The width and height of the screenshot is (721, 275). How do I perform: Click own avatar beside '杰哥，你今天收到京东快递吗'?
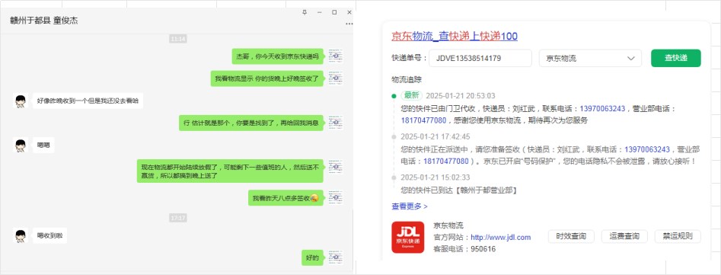pos(336,56)
